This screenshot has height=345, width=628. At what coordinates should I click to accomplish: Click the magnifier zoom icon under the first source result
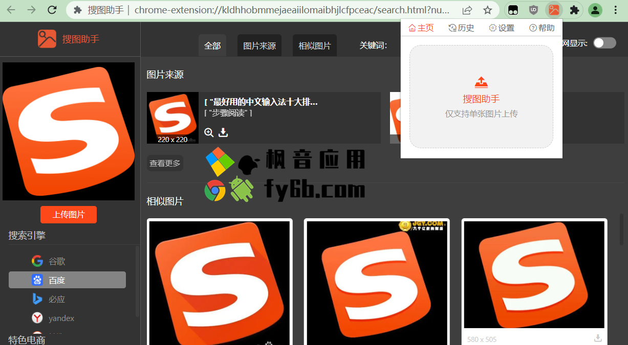click(209, 132)
